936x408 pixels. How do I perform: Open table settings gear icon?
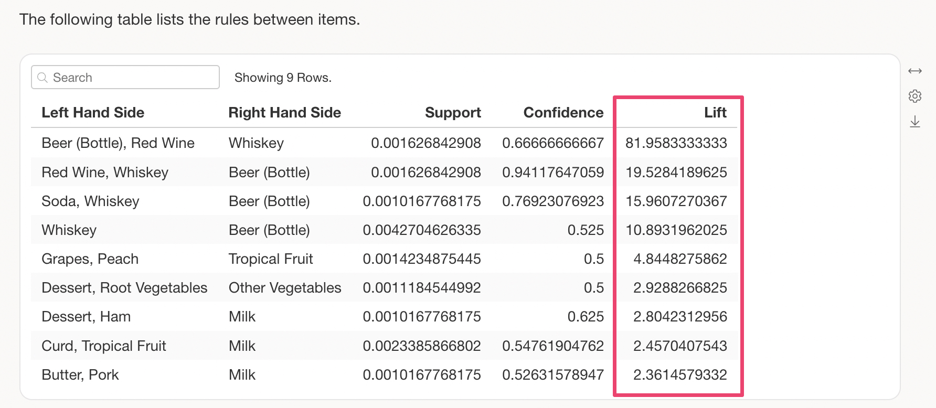point(915,96)
